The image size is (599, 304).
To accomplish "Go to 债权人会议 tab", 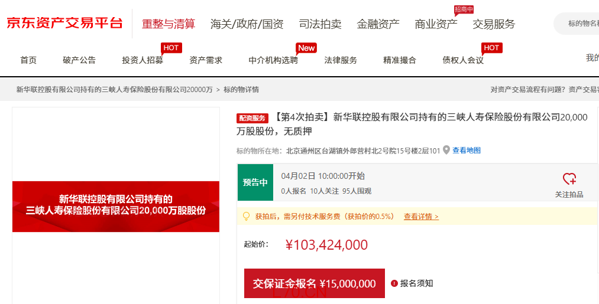I will 463,60.
